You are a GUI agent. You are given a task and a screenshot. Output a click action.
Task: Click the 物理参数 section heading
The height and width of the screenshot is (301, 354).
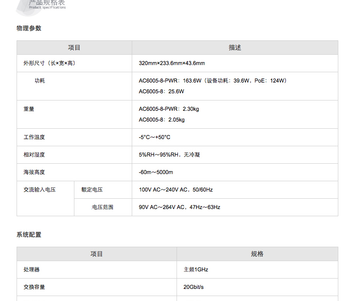pos(29,28)
